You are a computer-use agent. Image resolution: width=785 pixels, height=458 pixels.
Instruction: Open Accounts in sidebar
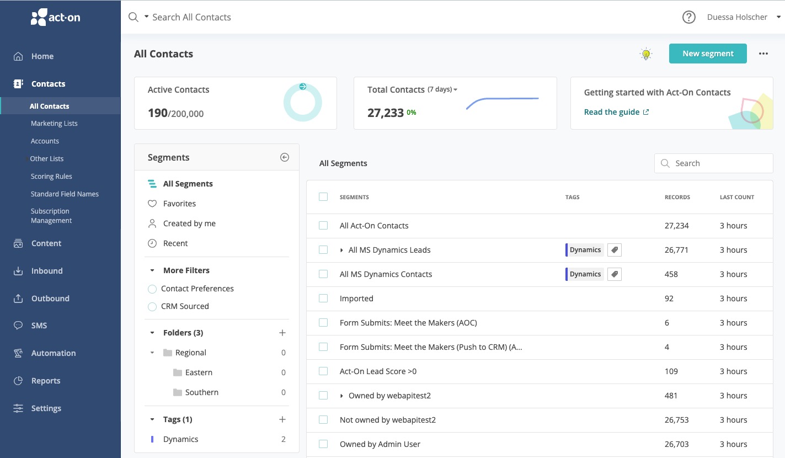(45, 141)
